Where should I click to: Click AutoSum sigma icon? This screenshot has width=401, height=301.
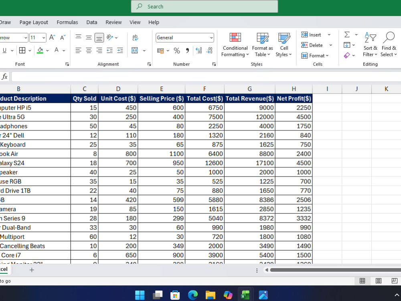point(347,35)
